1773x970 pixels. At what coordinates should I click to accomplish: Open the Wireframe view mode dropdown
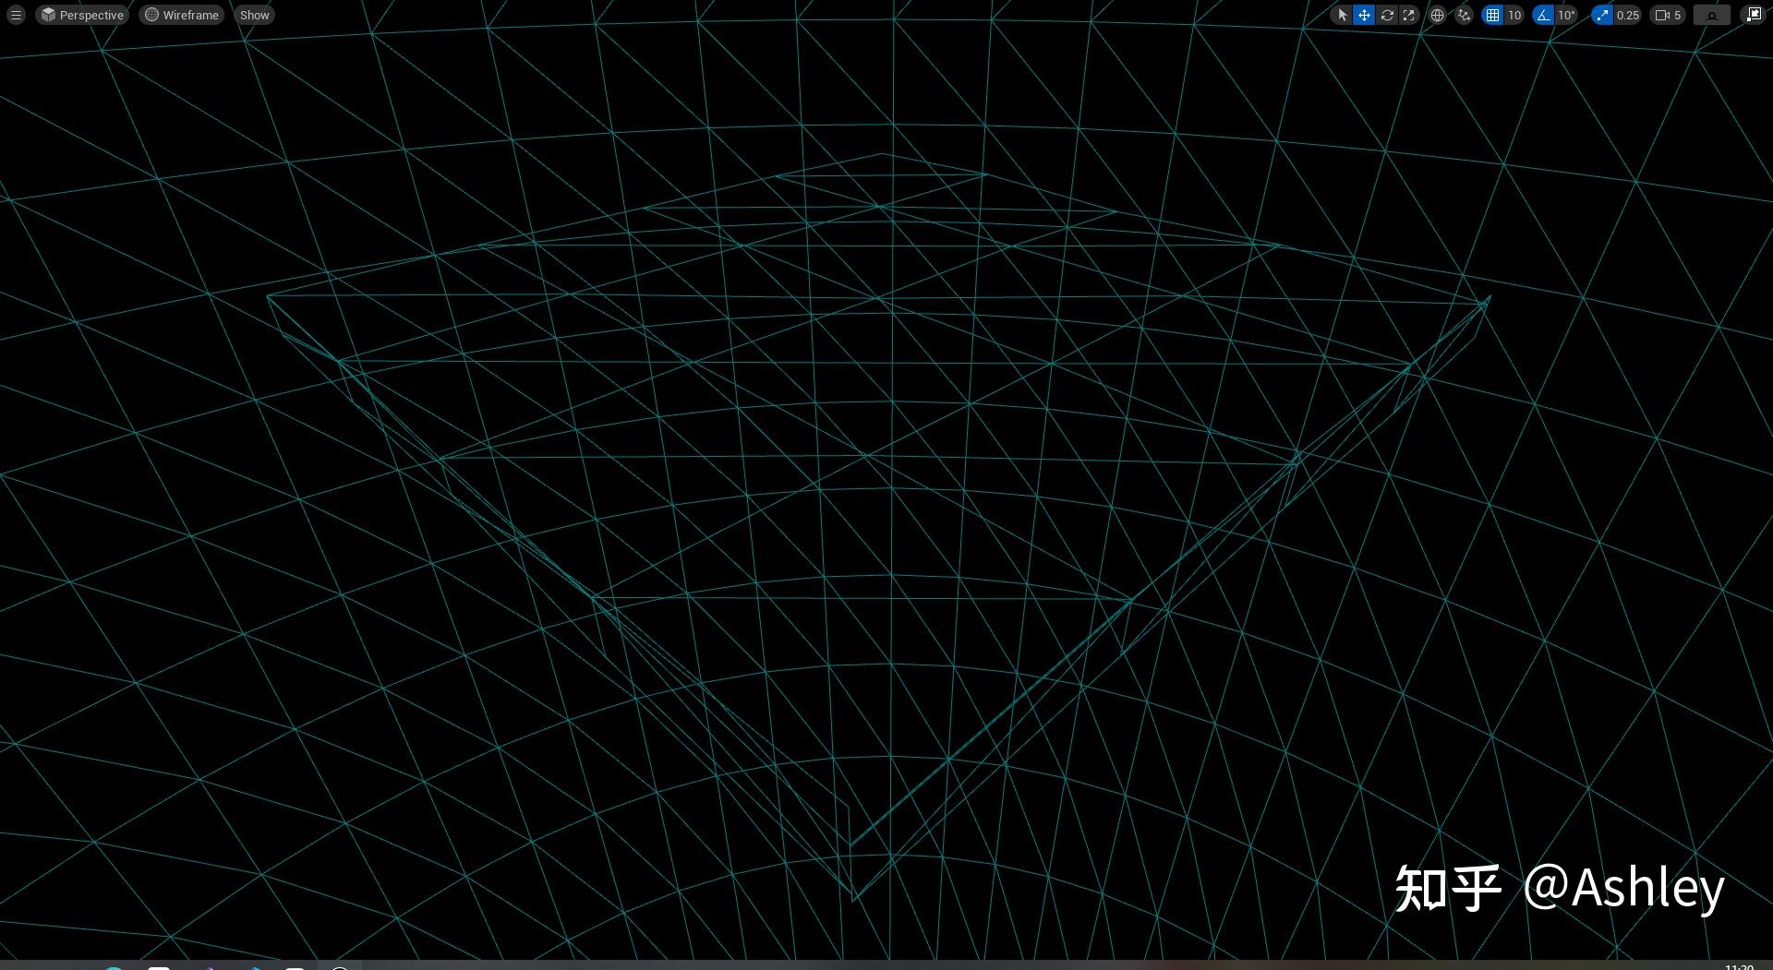[x=181, y=15]
